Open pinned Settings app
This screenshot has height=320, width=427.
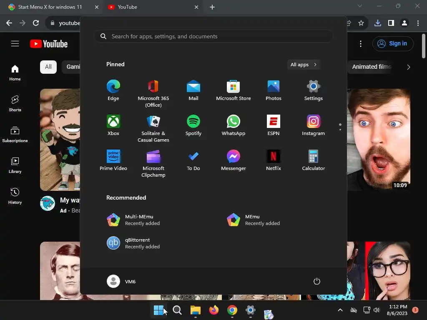[x=314, y=90]
